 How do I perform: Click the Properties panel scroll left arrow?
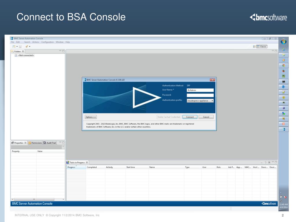click(x=12, y=199)
